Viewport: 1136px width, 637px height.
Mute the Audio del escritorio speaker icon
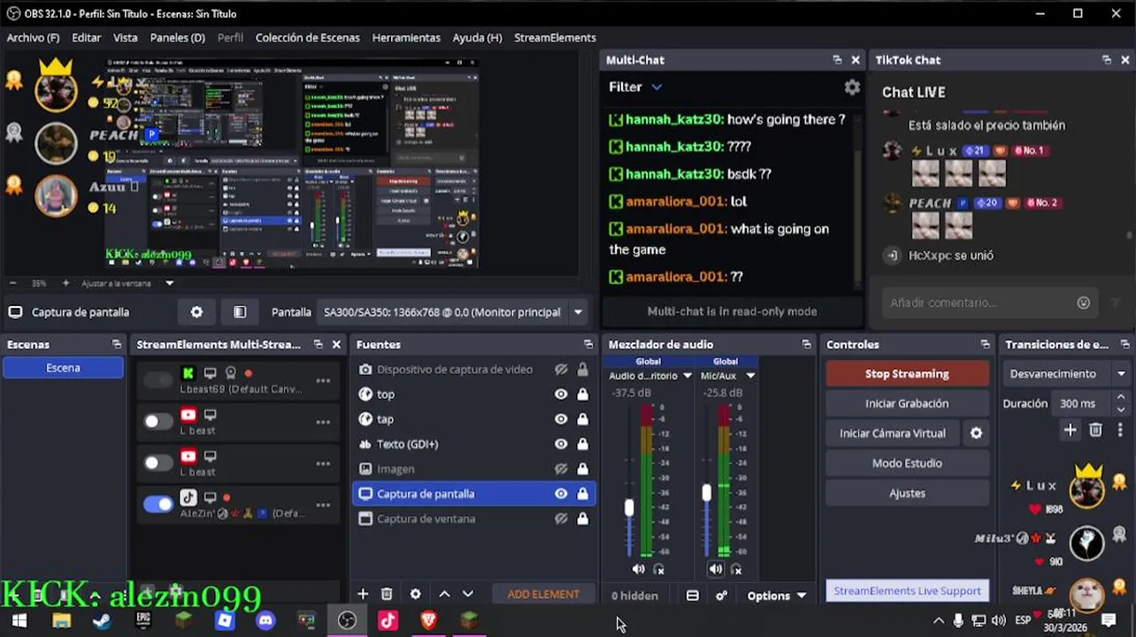click(x=639, y=569)
